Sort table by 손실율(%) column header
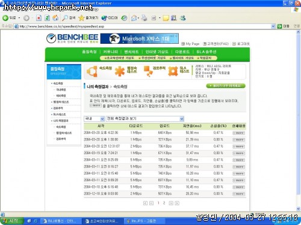301x225 pixels. [219, 126]
